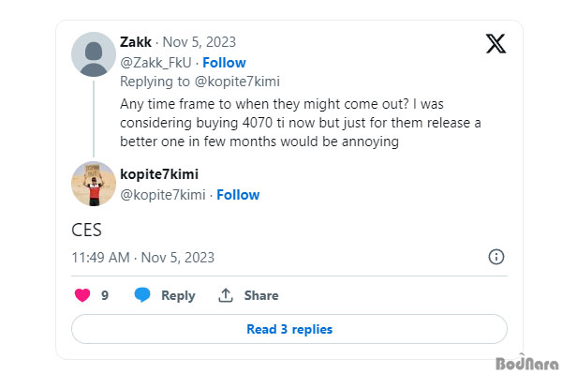562x373 pixels.
Task: Click the Nov 5, 2023 date beside Zakk
Action: 200,42
